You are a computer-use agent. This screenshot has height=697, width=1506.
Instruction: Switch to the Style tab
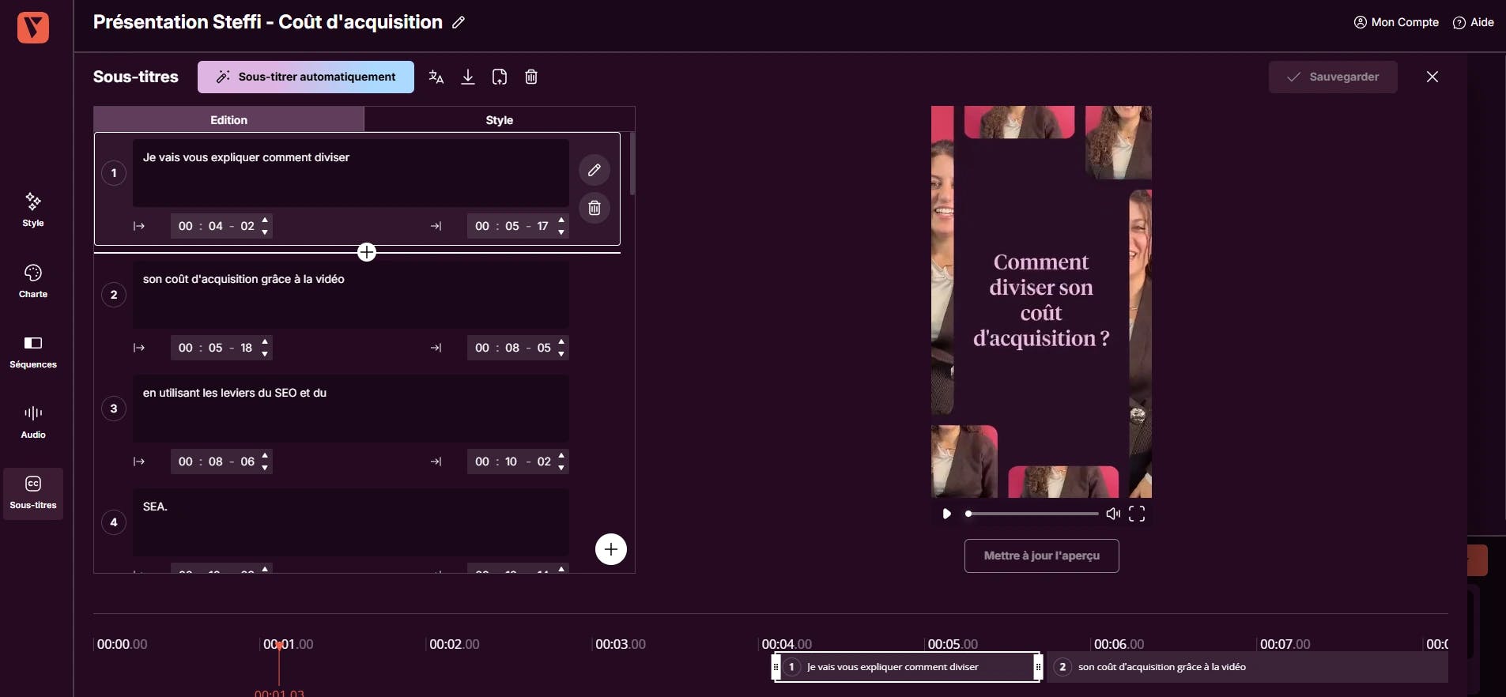click(500, 119)
